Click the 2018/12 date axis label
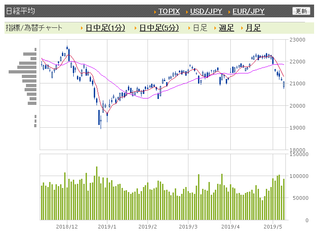Viewport: 320px width, 239px height. coord(67,227)
